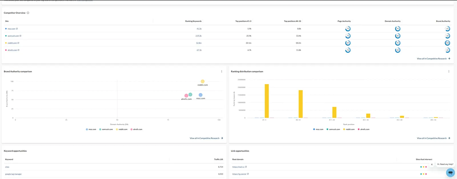Open ahrefs.com external link icon
This screenshot has height=179, width=457.
[x=19, y=50]
